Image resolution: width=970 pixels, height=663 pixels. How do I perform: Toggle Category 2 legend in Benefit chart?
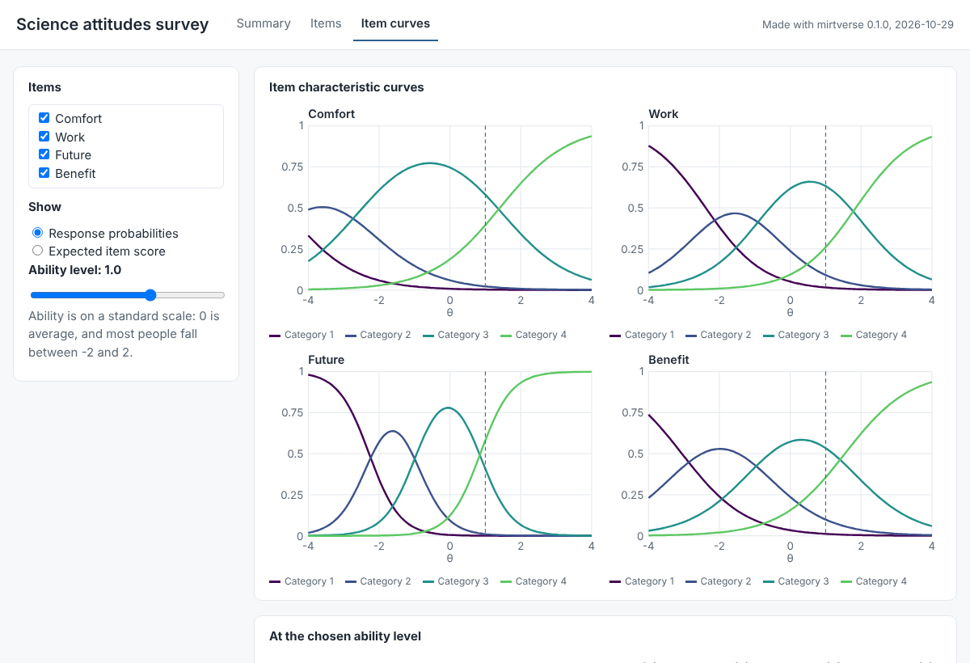pos(719,581)
